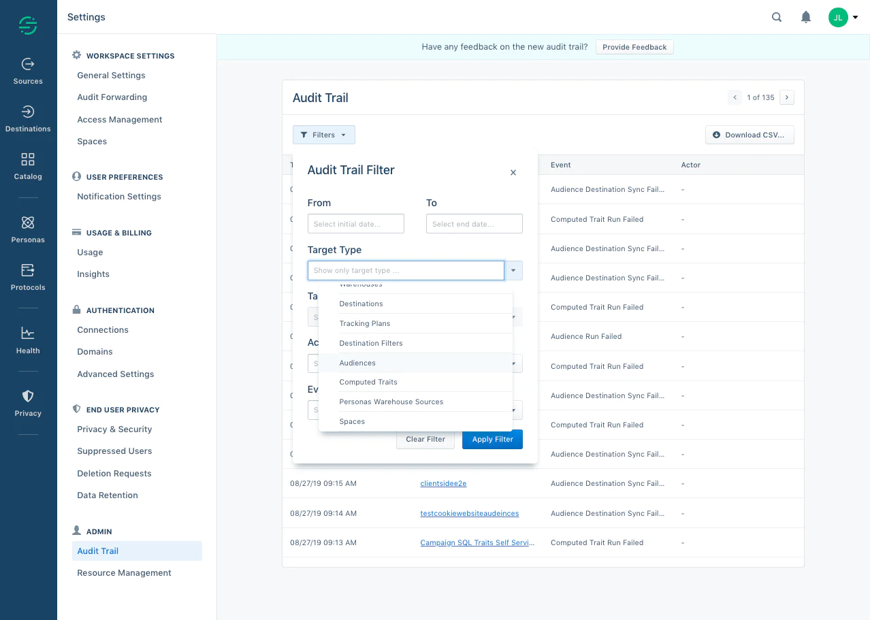
Task: Open the Target Type dropdown arrow
Action: coord(513,270)
